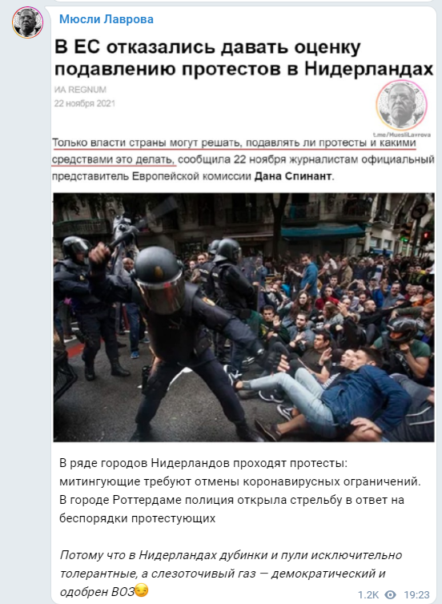Open the riot police protest photo

(243, 317)
